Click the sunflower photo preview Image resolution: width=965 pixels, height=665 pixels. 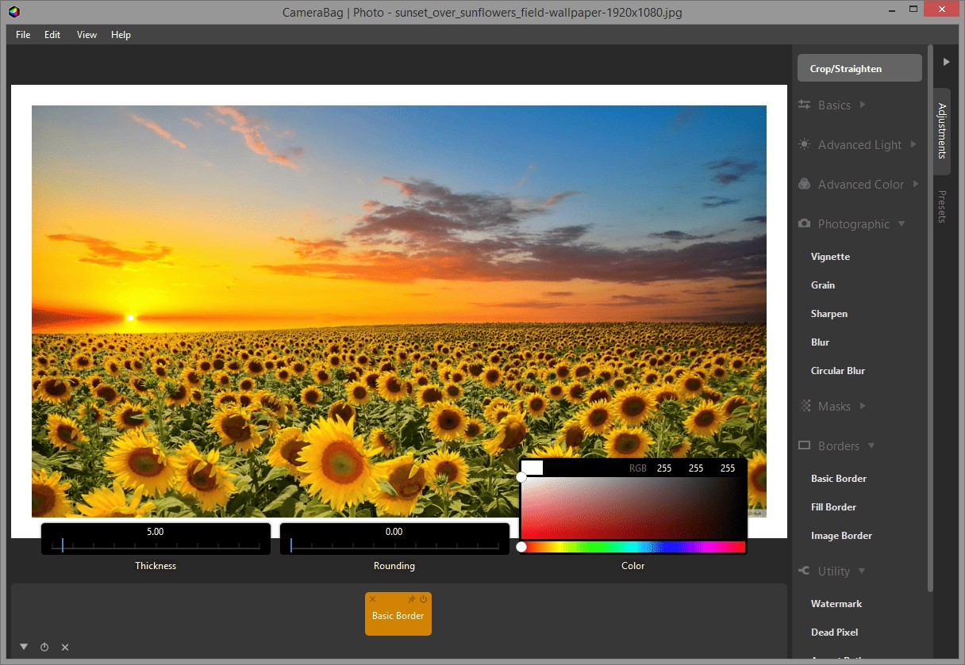coord(399,311)
